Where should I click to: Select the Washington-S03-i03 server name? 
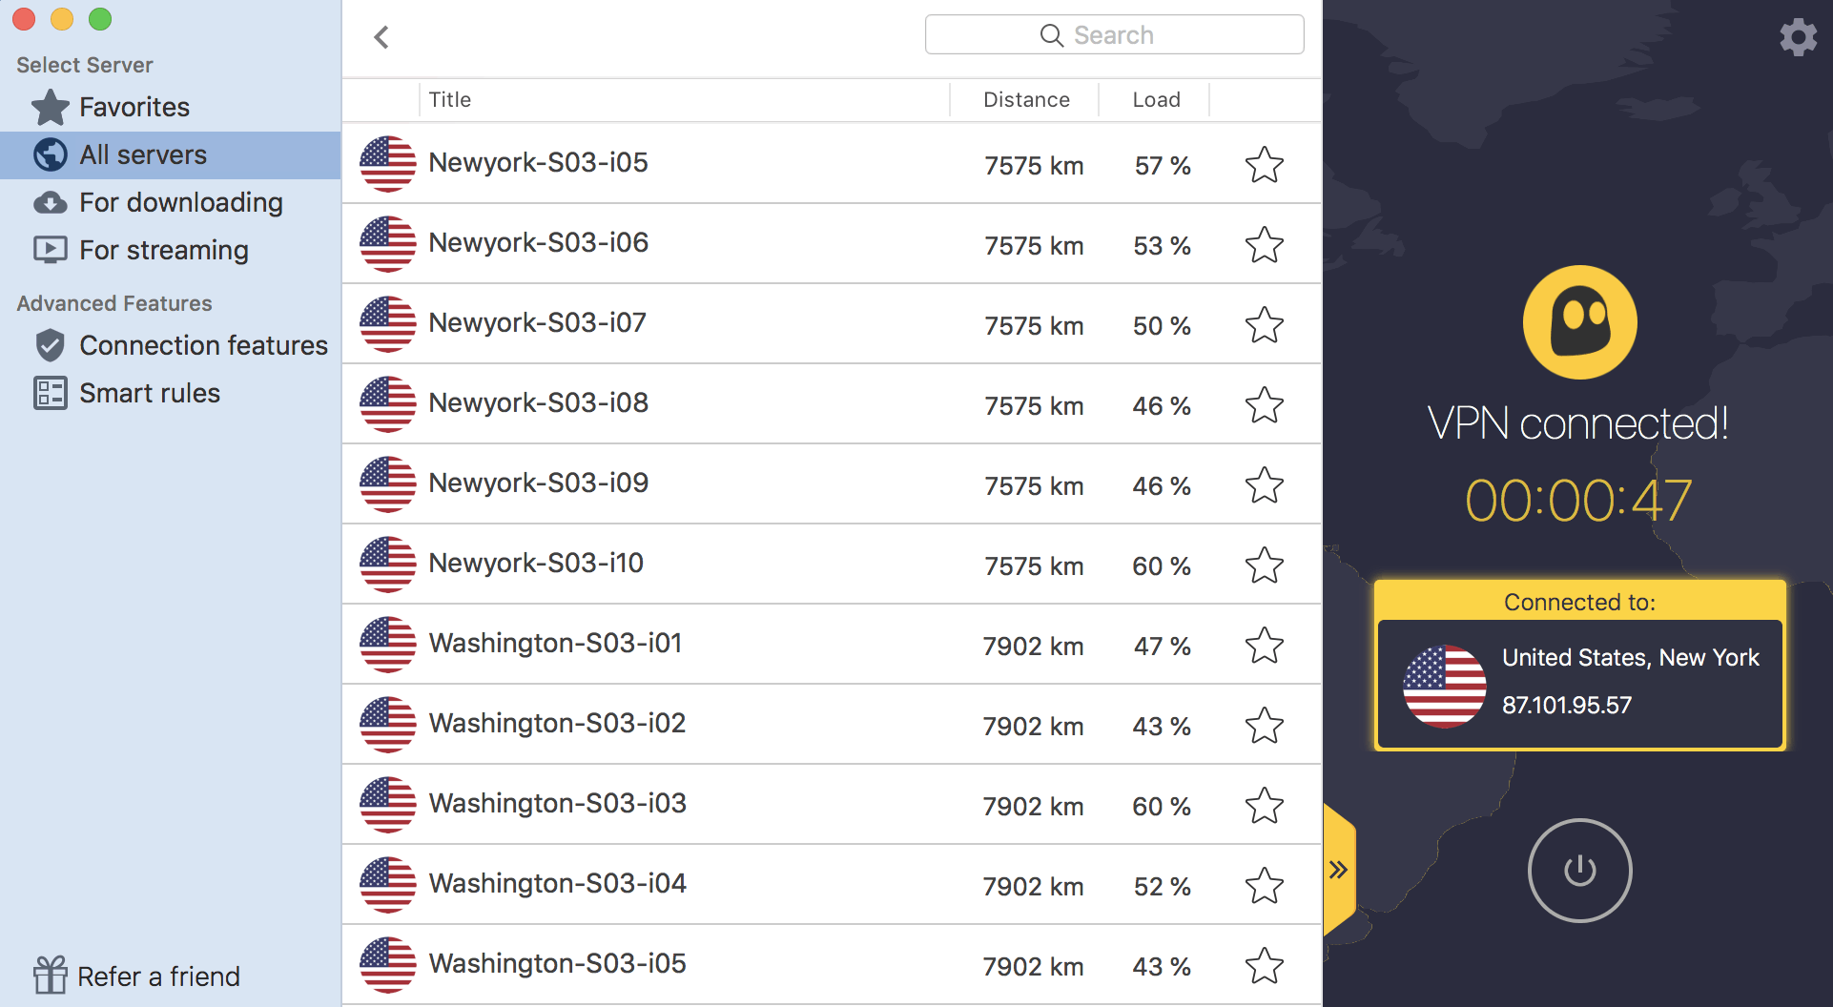557,804
